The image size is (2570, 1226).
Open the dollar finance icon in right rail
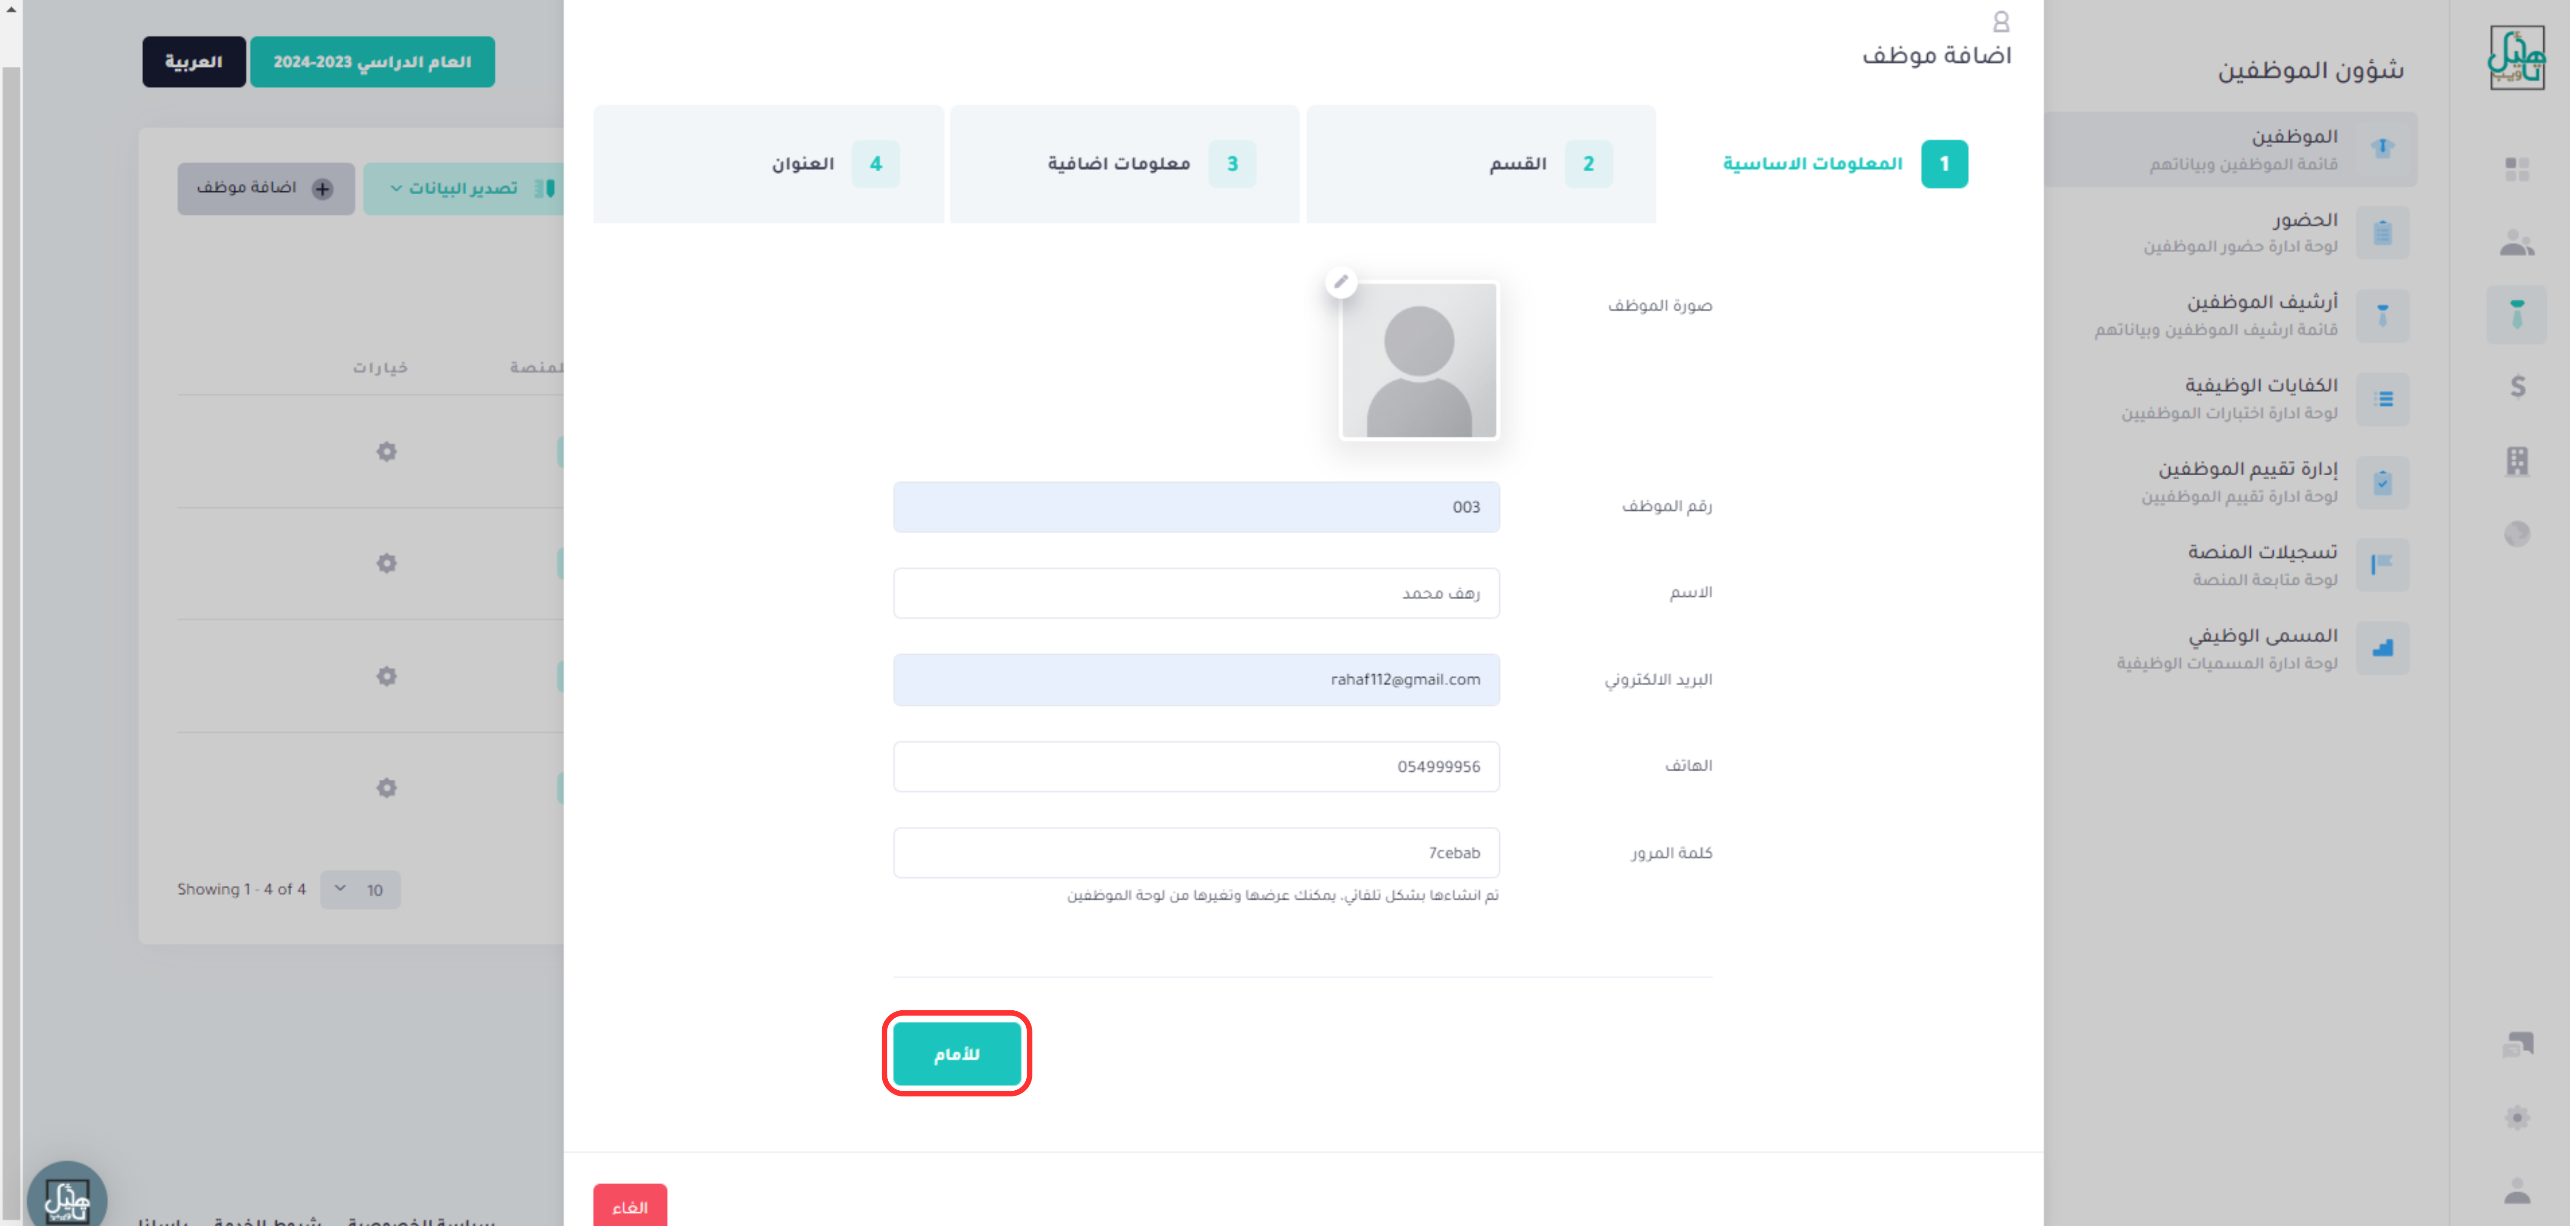click(2517, 386)
